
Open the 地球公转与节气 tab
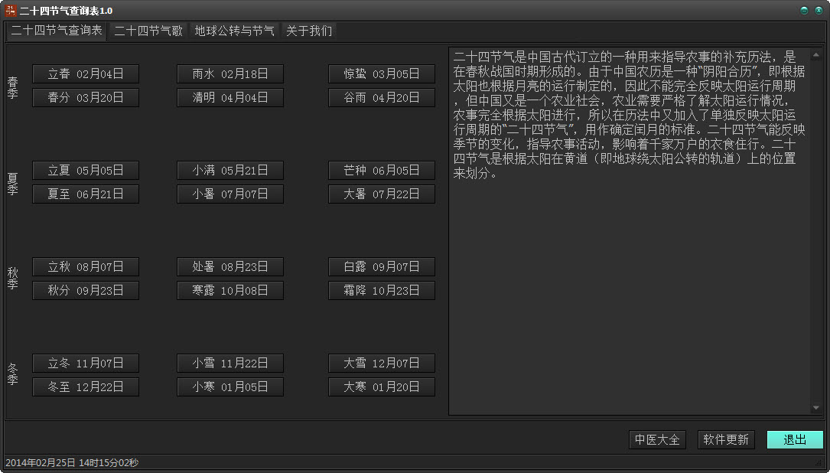click(x=234, y=31)
